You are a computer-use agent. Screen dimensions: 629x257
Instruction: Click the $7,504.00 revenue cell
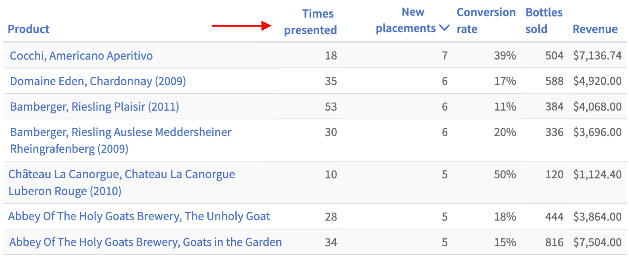pos(597,242)
